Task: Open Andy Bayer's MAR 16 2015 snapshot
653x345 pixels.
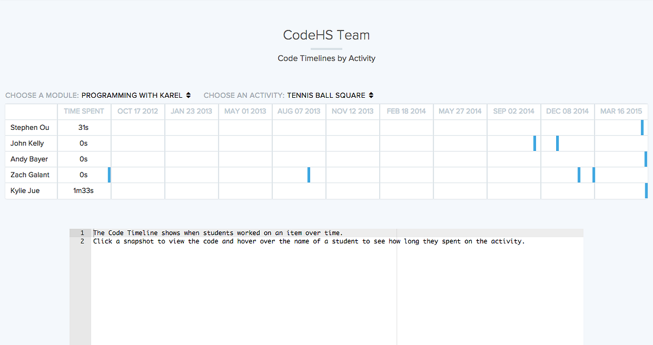Action: (x=645, y=159)
